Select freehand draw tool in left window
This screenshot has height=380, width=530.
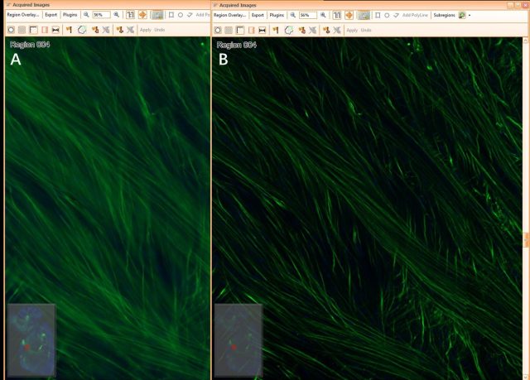point(190,15)
